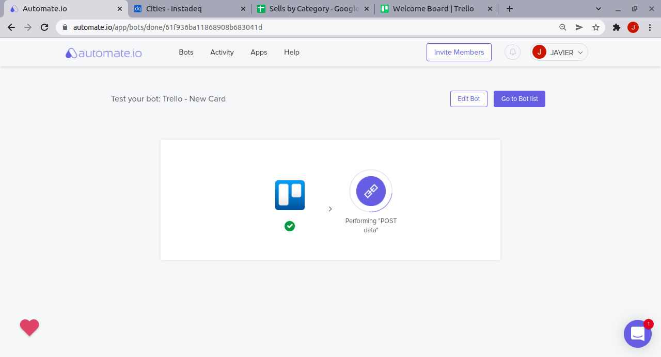
Task: Open the Bots menu
Action: (186, 52)
